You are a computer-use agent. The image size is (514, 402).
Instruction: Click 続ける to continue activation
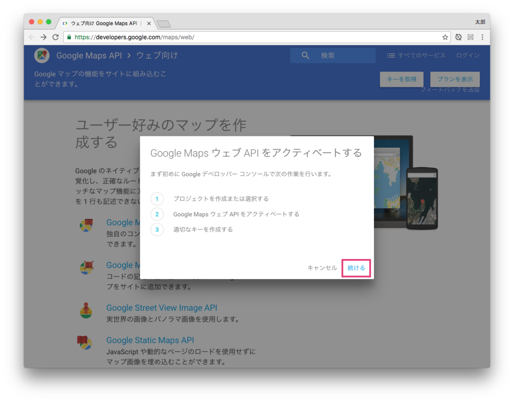[356, 267]
